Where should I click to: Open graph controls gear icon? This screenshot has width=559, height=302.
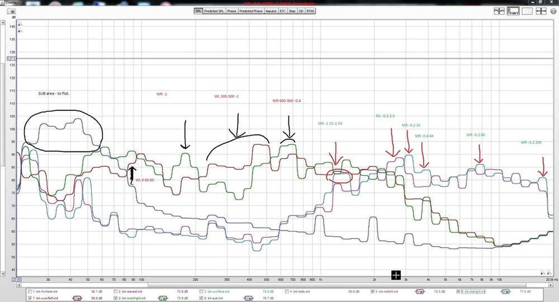(x=553, y=11)
